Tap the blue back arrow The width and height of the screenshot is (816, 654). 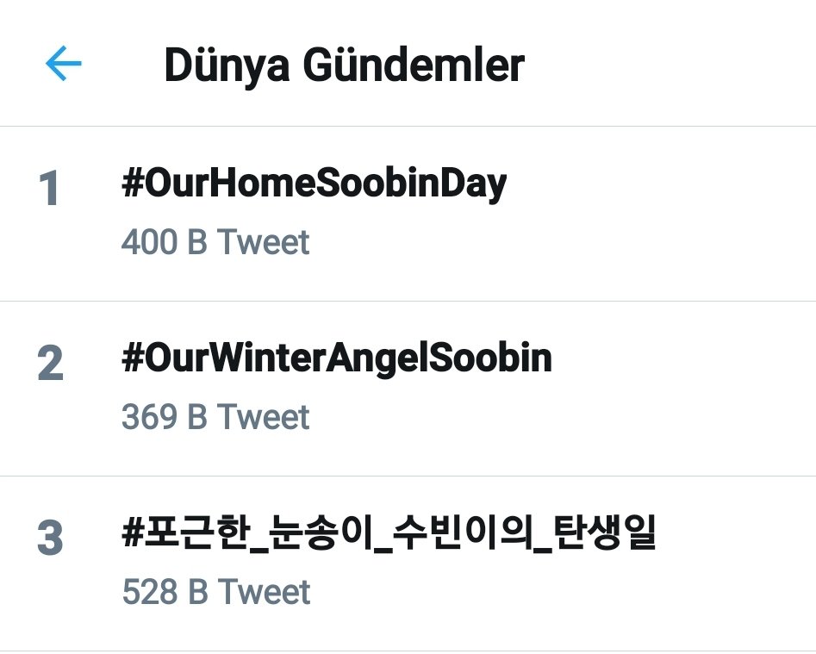[x=63, y=64]
